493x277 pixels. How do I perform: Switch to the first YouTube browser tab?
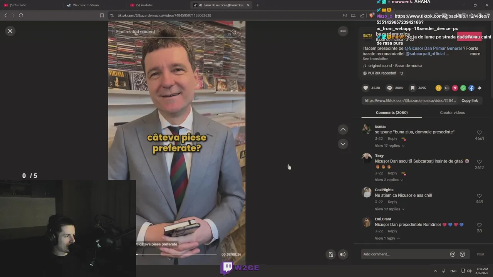[31, 5]
